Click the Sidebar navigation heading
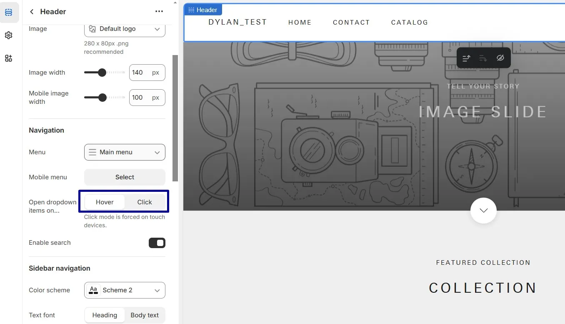This screenshot has width=565, height=324. coord(60,269)
